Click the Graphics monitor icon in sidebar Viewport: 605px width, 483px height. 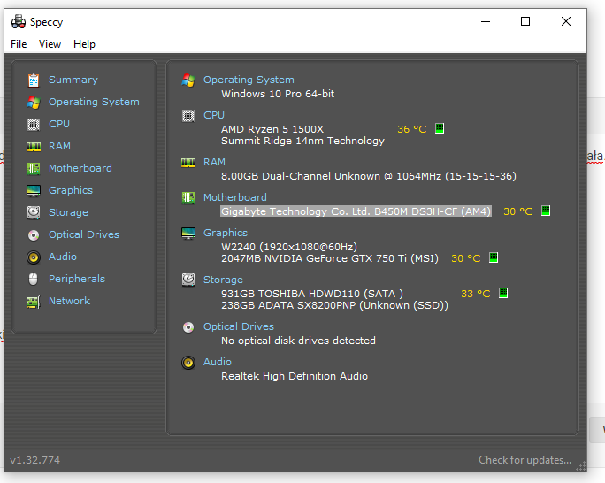tap(34, 190)
